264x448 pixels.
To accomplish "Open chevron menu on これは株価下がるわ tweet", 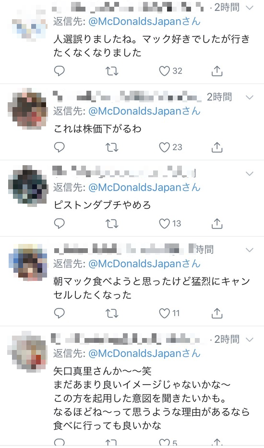I will 250,97.
